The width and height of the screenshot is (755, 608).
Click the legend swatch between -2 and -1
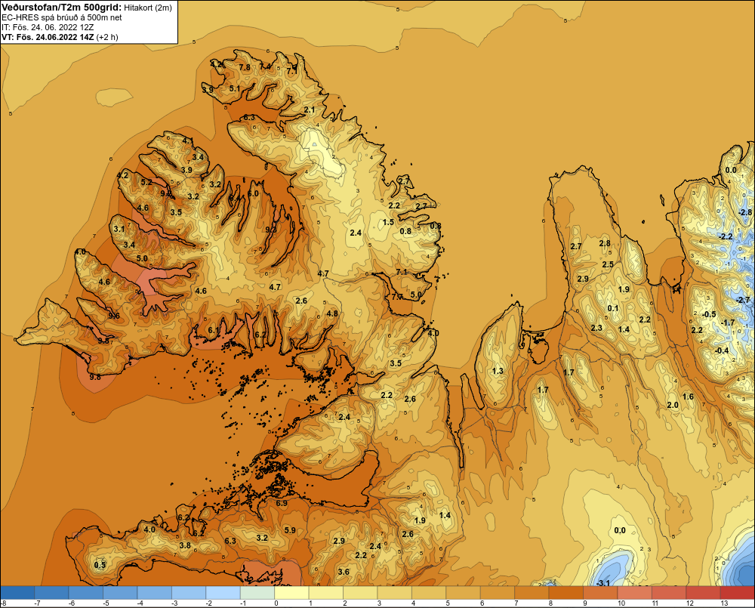click(223, 592)
